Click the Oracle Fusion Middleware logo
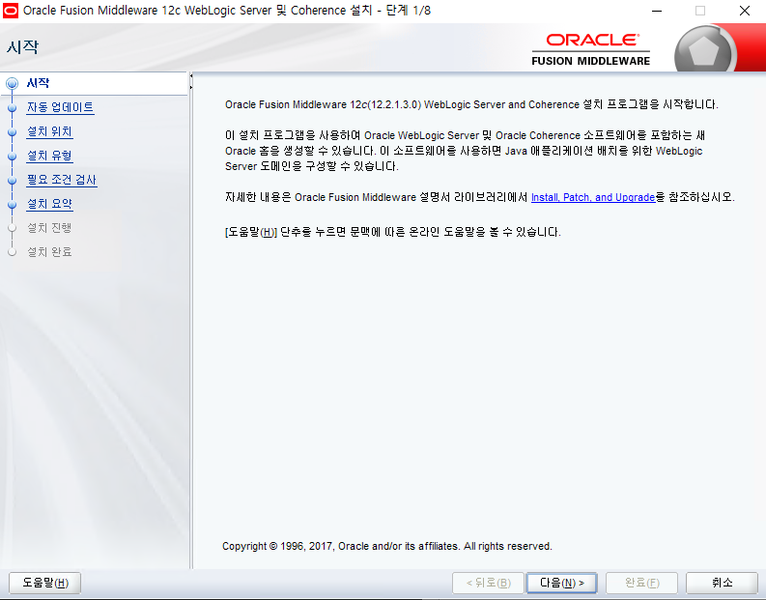766x600 pixels. click(x=591, y=49)
